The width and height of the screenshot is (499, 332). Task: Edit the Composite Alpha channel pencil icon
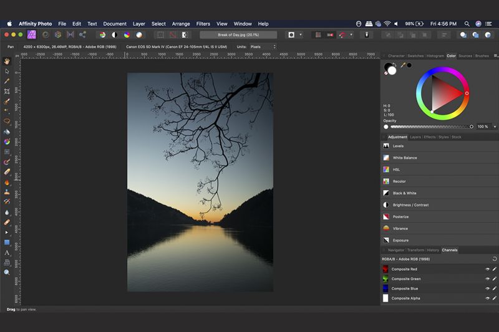[x=494, y=298]
